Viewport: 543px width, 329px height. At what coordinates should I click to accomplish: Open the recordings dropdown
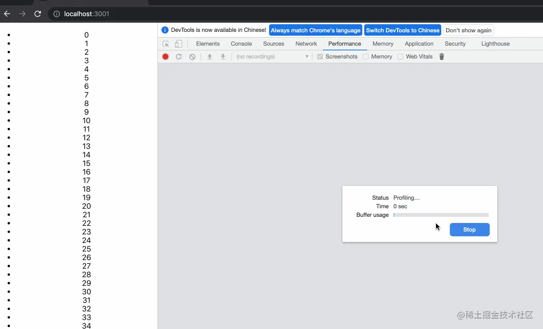pyautogui.click(x=307, y=56)
